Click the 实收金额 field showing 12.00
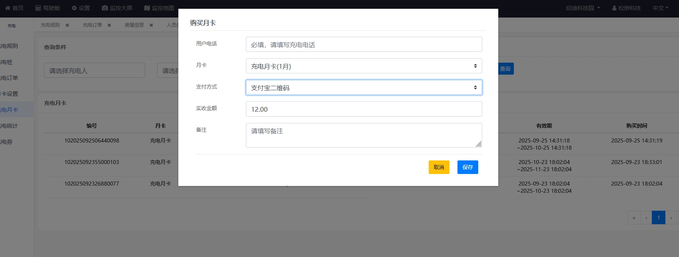This screenshot has width=679, height=257. (363, 109)
